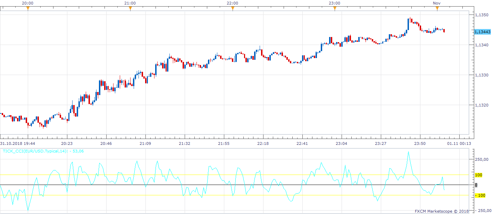Viewport: 494px width, 214px height.
Task: Click the 31.10.2018 19:44 time label
Action: pos(17,143)
